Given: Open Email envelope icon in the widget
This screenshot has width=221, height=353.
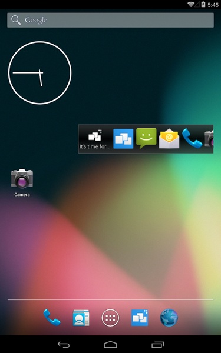Looking at the screenshot, I should pyautogui.click(x=169, y=138).
